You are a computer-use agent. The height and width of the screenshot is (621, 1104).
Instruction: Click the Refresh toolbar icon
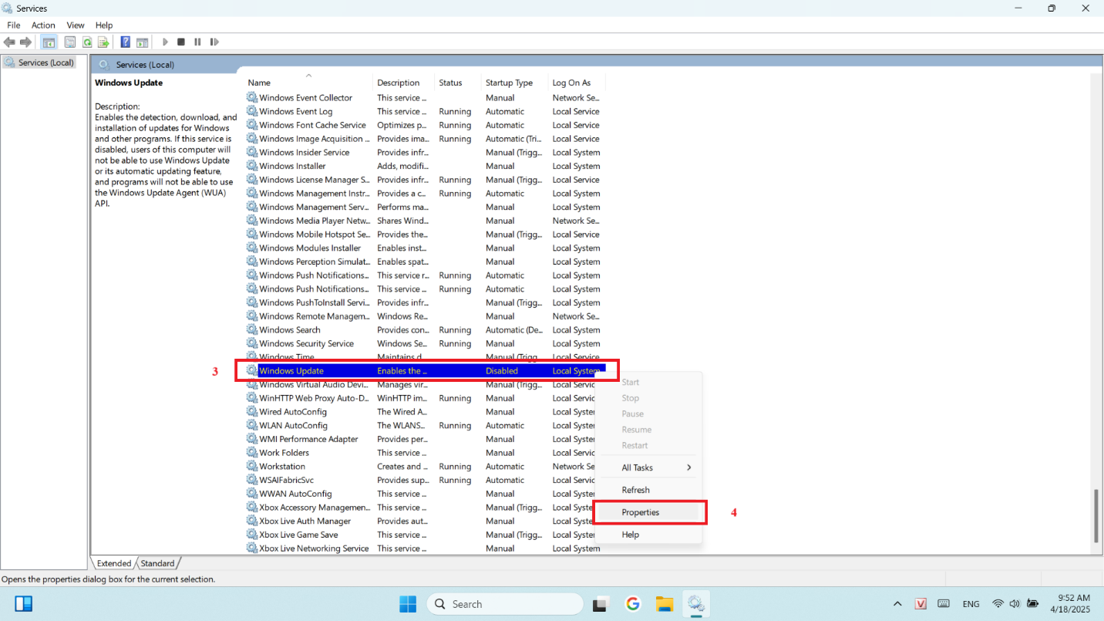[x=87, y=42]
